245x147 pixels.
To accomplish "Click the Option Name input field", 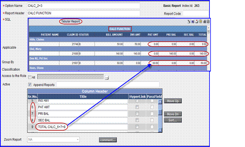I will pos(84,6).
